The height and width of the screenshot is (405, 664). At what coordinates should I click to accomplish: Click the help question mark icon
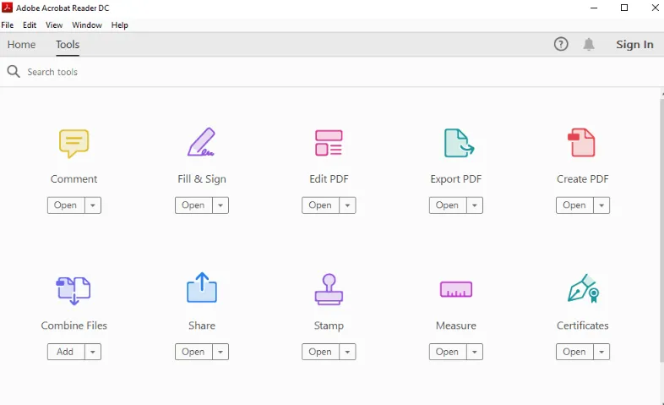[x=561, y=44]
